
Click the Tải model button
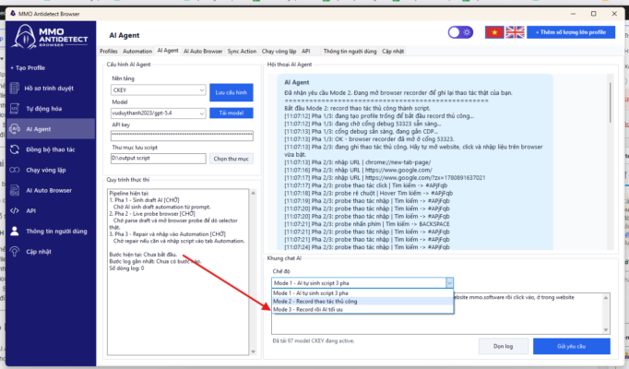tap(231, 113)
